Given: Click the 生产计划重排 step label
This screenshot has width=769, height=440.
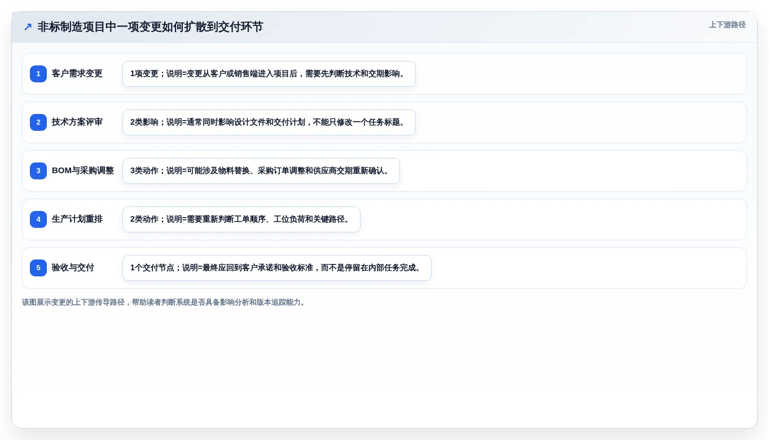Looking at the screenshot, I should coord(77,219).
